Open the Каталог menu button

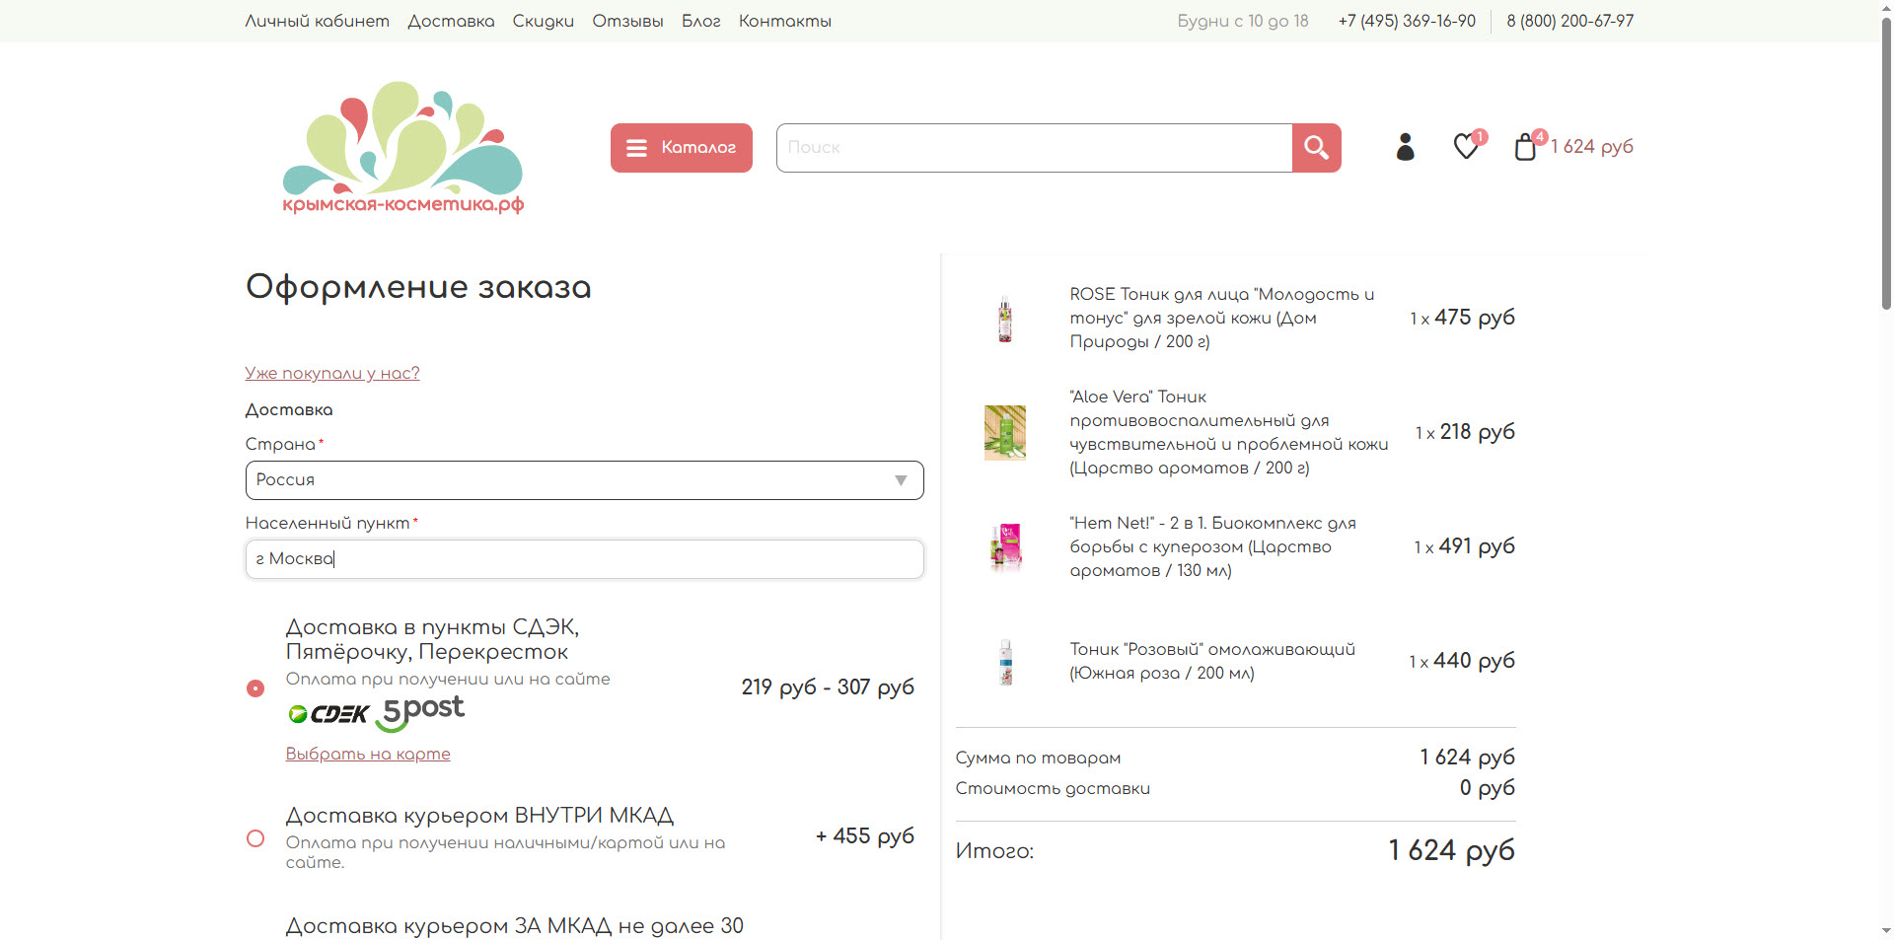pyautogui.click(x=682, y=148)
